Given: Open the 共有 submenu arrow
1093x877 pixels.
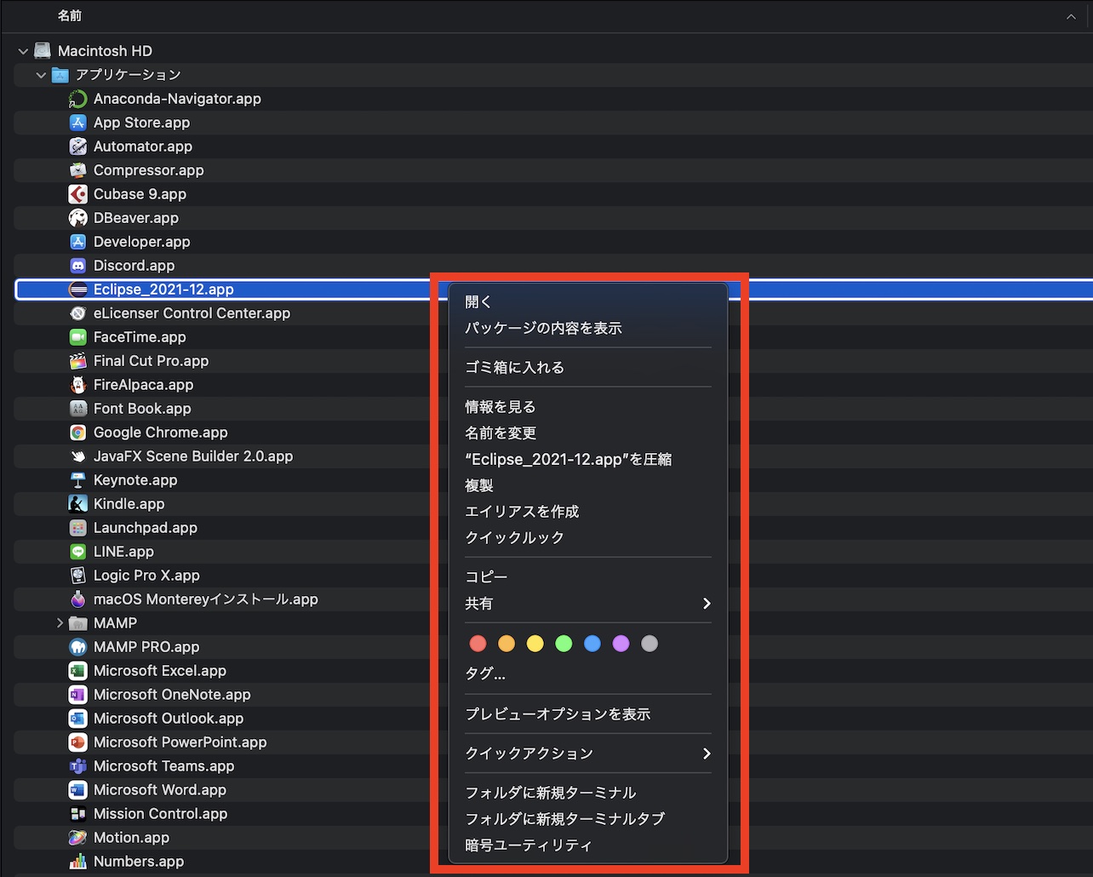Looking at the screenshot, I should pyautogui.click(x=707, y=604).
